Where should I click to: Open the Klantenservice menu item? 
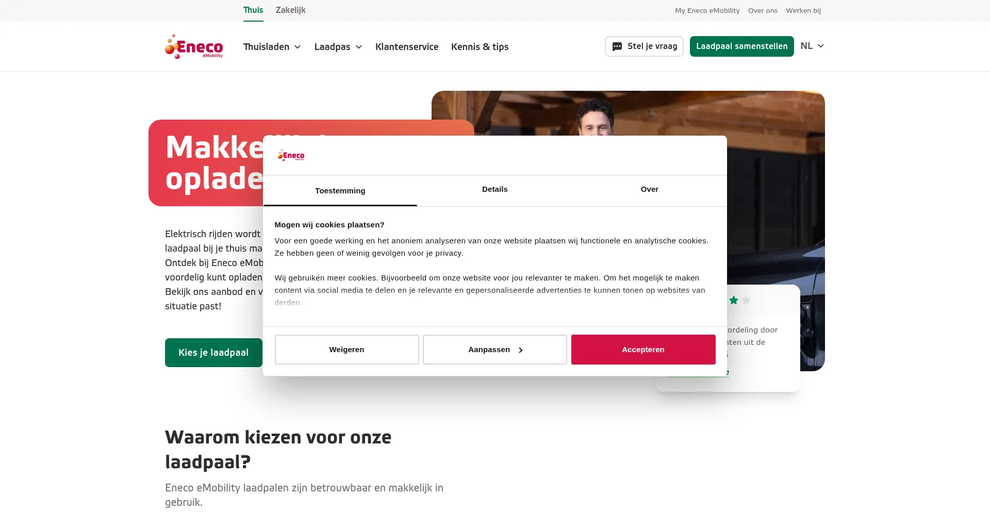point(407,47)
